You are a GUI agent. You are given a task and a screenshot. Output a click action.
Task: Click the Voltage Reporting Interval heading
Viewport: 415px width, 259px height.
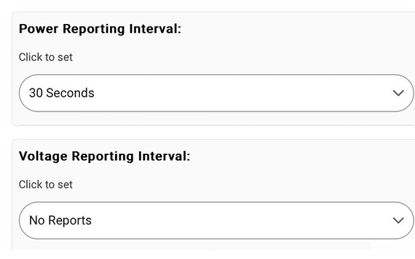(x=105, y=156)
